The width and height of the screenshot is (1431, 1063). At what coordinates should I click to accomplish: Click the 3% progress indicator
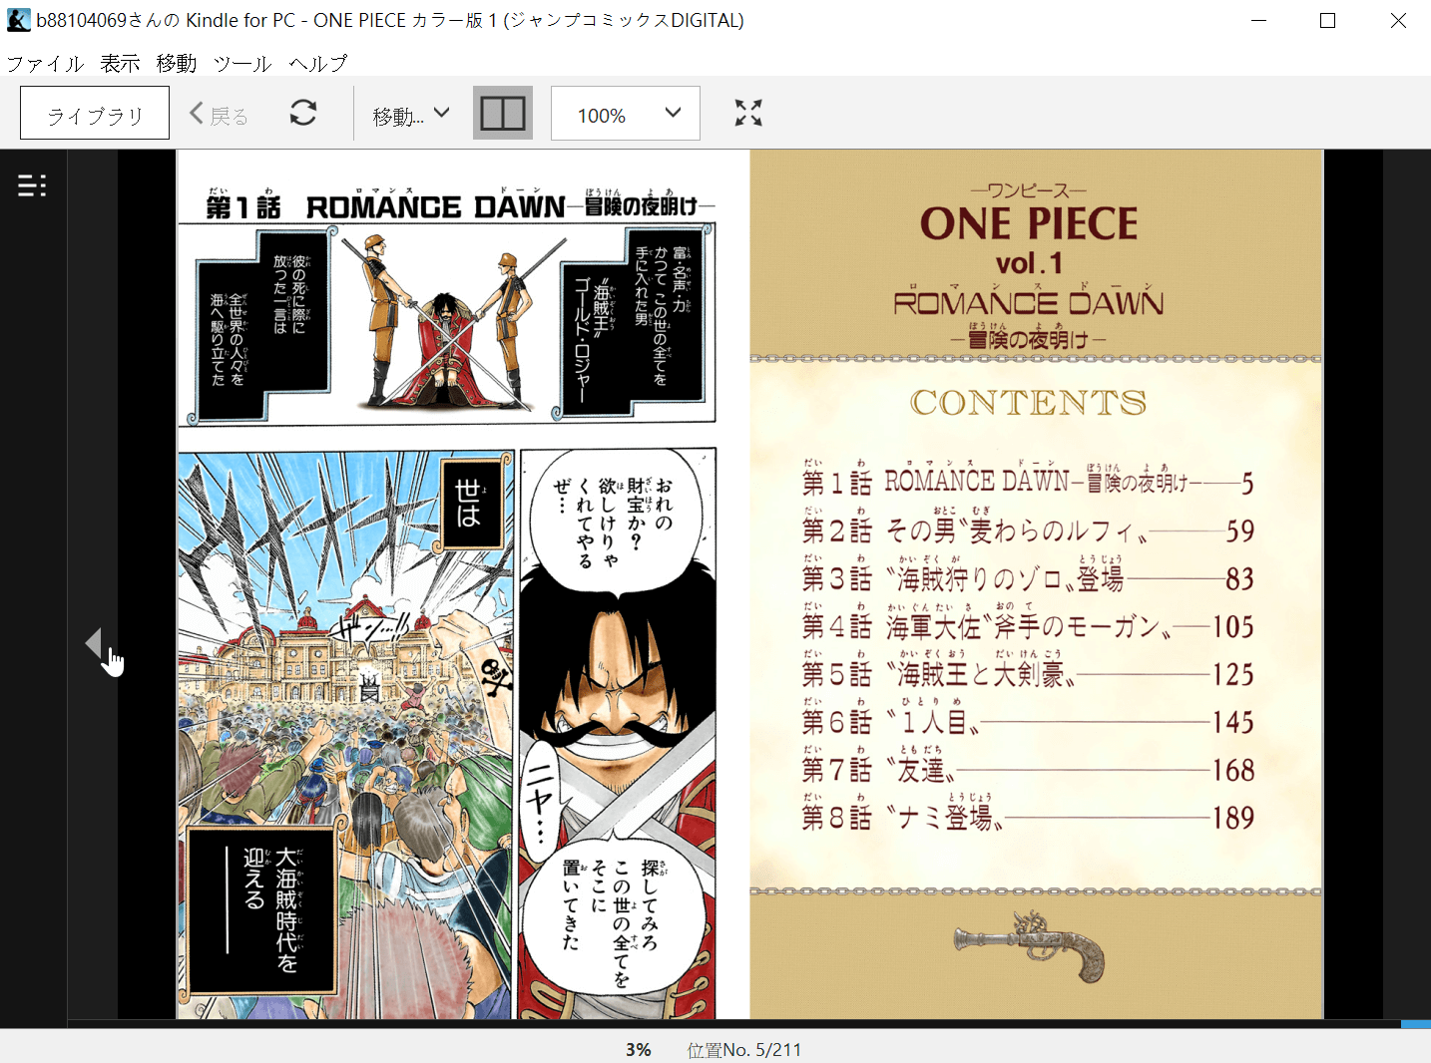click(639, 1050)
